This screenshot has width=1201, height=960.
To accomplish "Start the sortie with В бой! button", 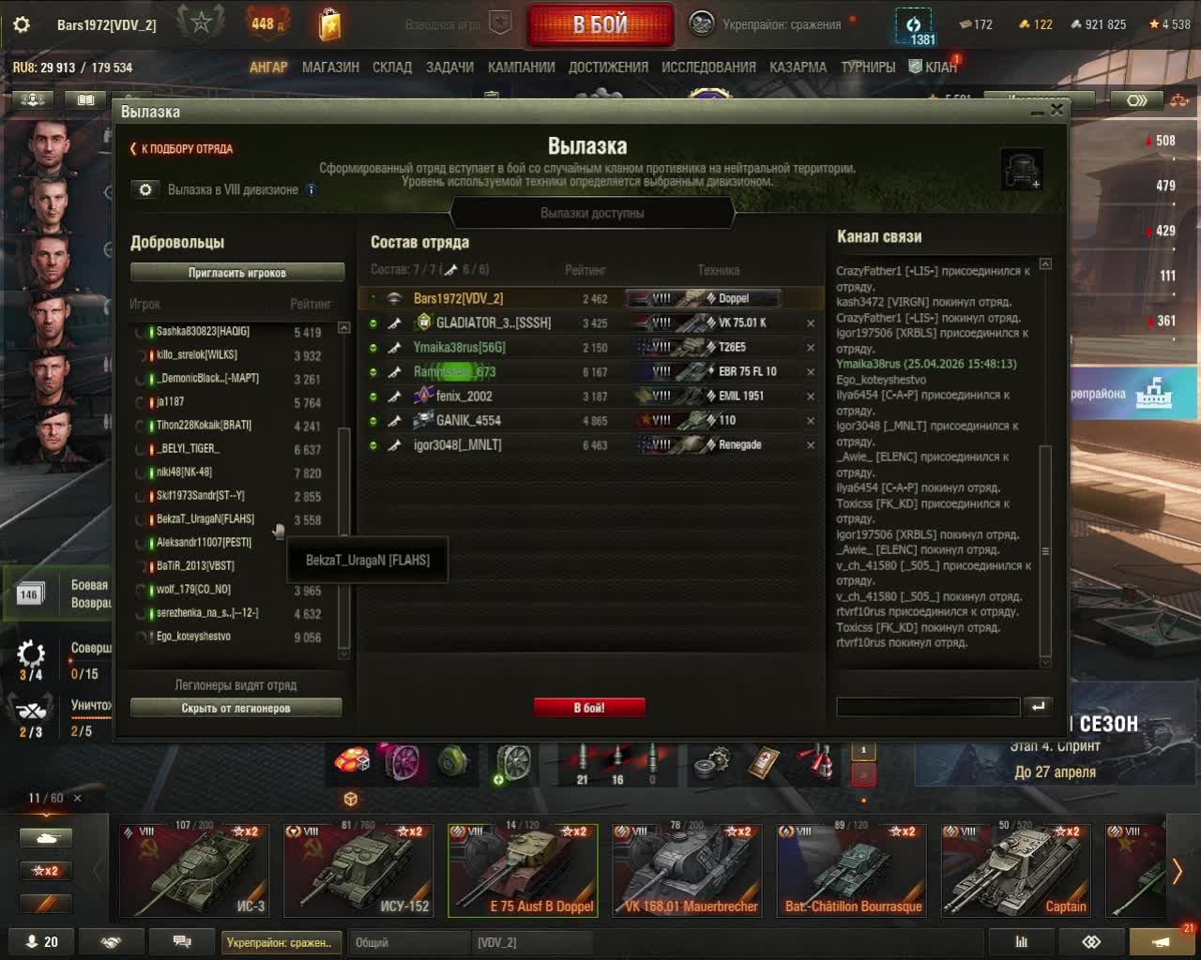I will coord(589,708).
